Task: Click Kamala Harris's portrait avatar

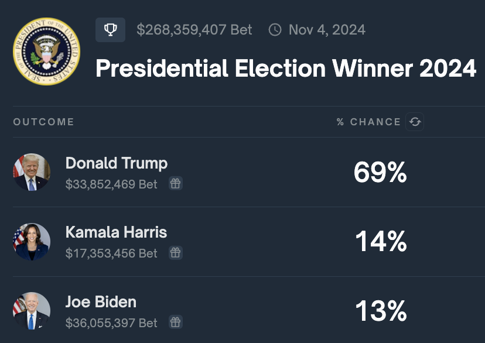Action: click(x=32, y=242)
